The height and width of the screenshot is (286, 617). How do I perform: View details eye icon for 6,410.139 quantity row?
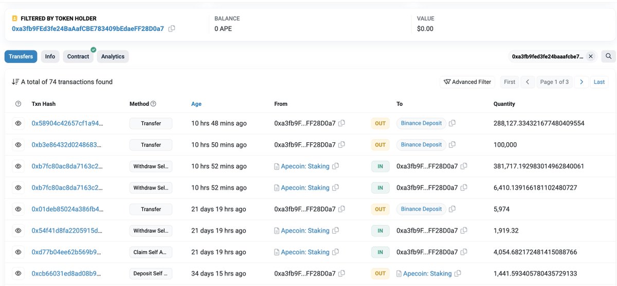tap(18, 188)
